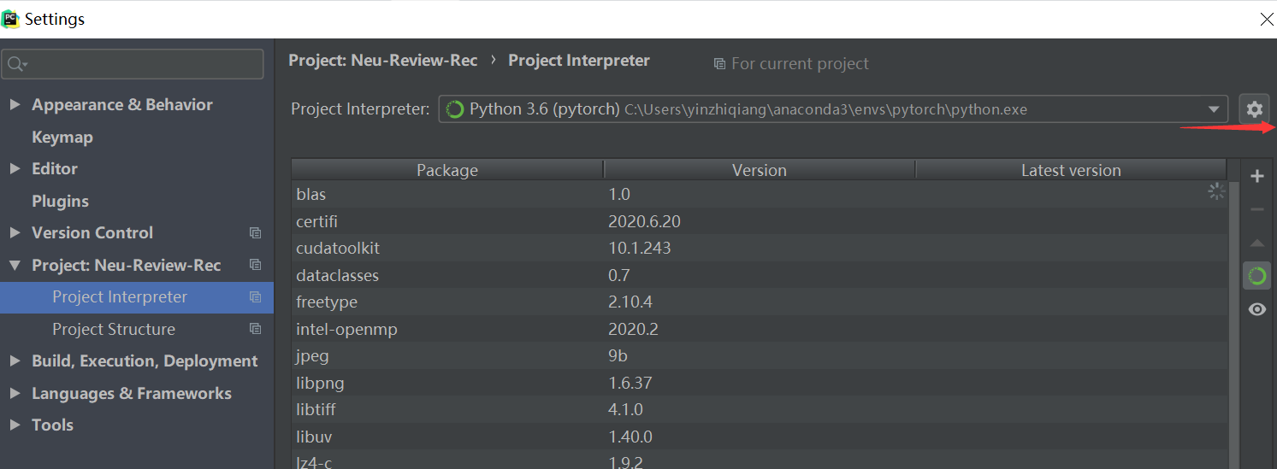Click the upgrade package arrow icon

tap(1256, 243)
